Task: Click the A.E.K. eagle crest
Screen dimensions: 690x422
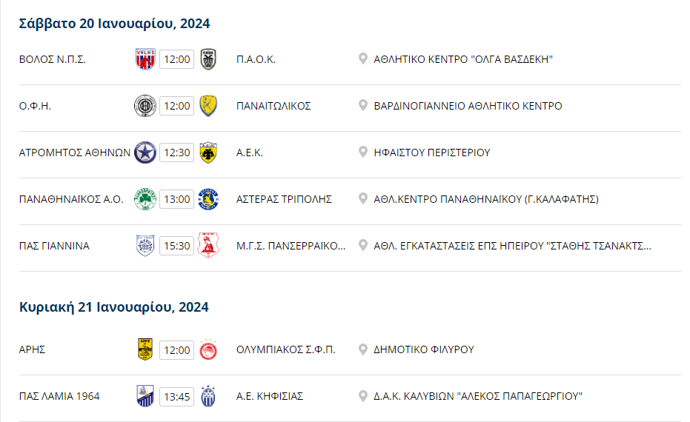Action: click(x=208, y=153)
